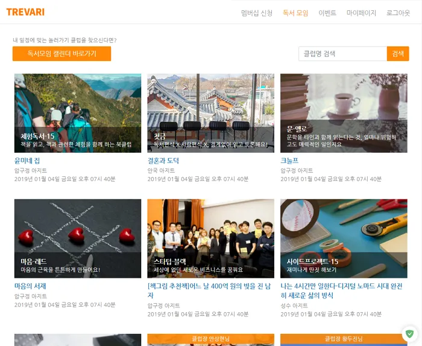Open the 멤버십 신청 menu
Image resolution: width=422 pixels, height=346 pixels.
(256, 13)
